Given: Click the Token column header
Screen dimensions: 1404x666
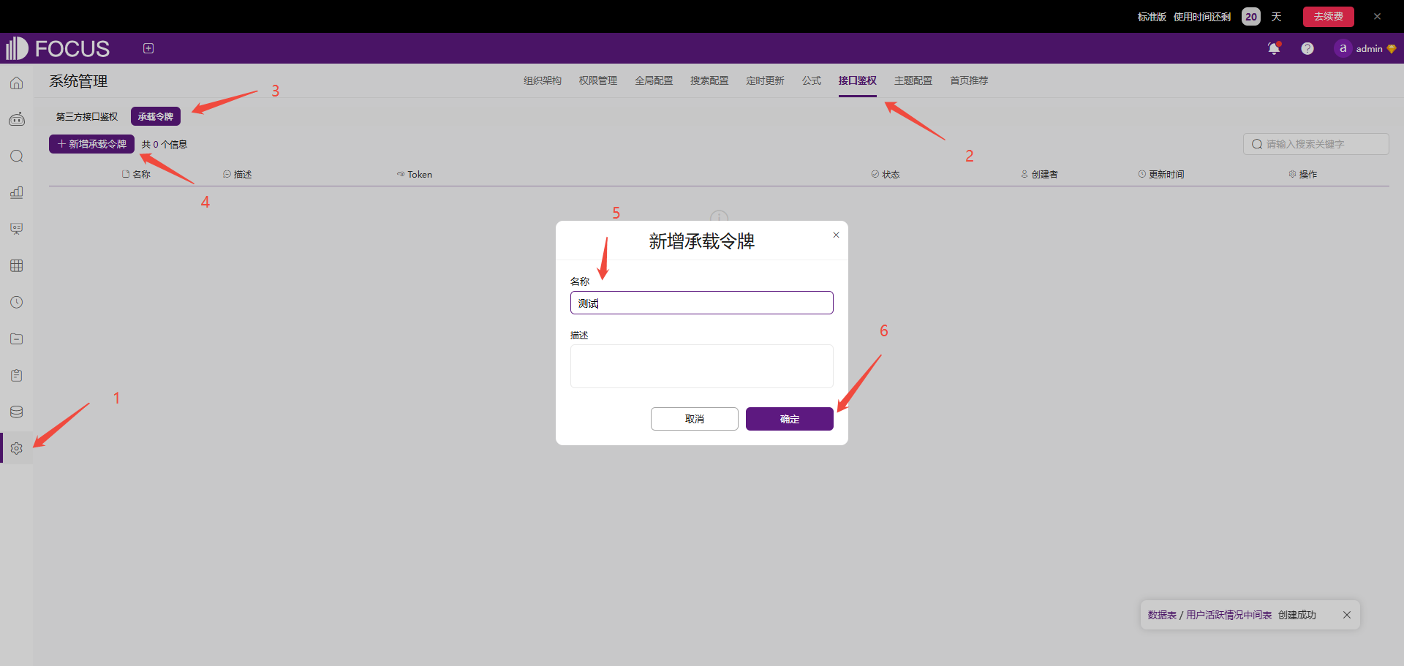Looking at the screenshot, I should [x=415, y=174].
